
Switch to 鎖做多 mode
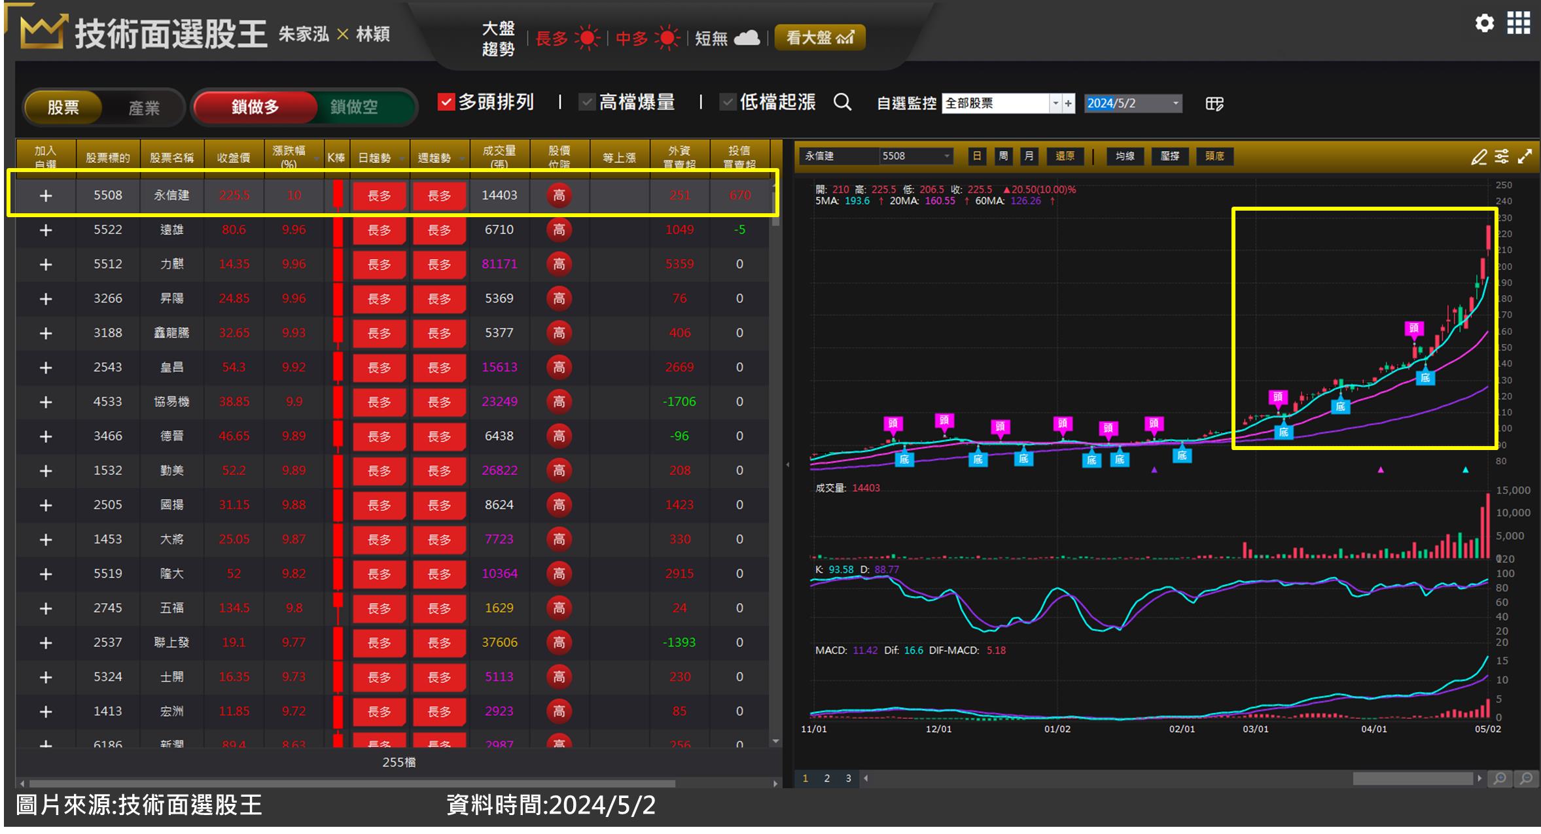[255, 107]
